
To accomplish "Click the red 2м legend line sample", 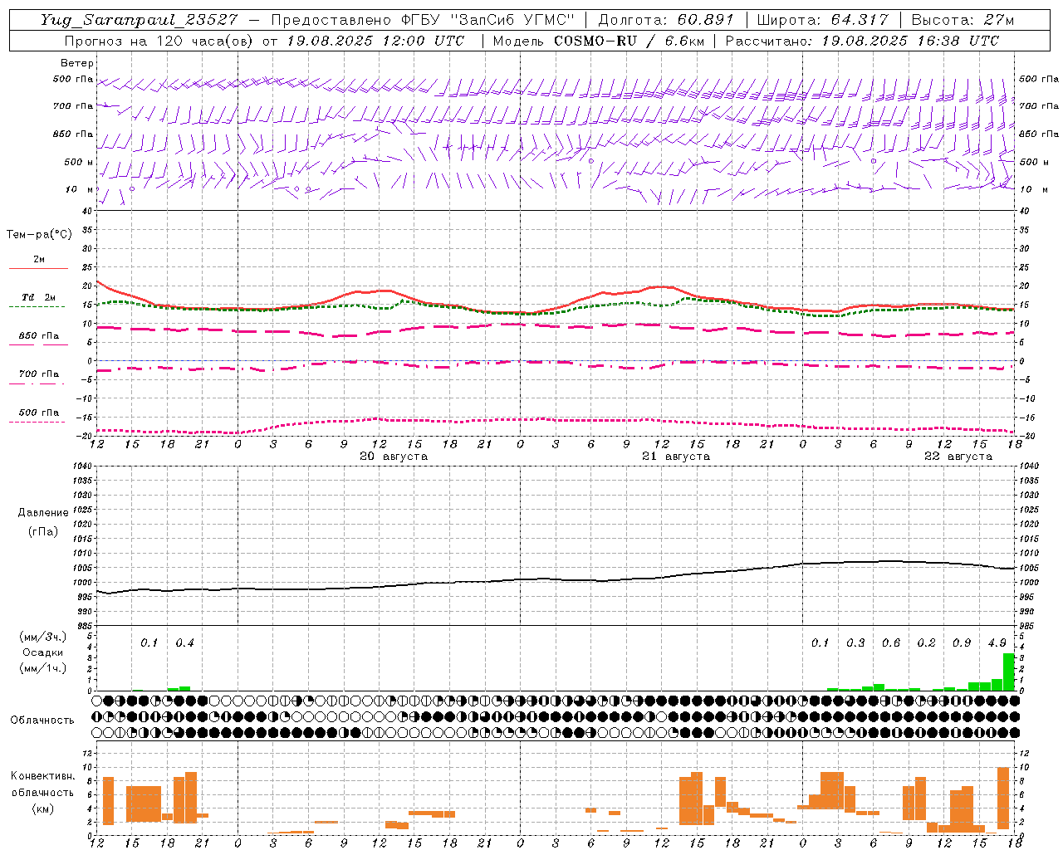I will 38,268.
